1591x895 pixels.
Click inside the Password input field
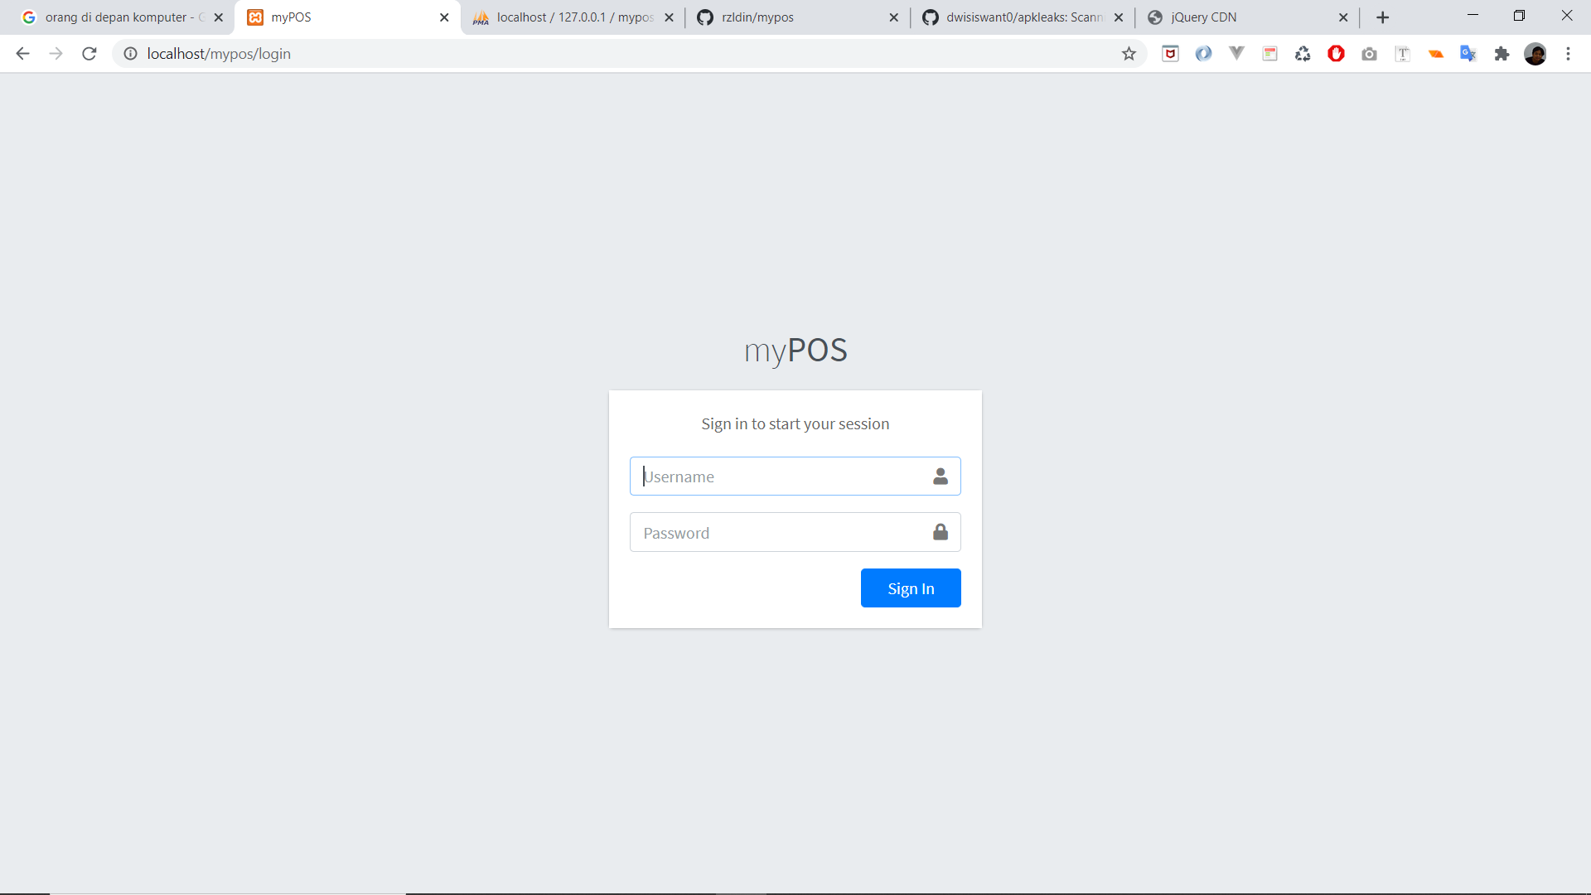point(779,532)
